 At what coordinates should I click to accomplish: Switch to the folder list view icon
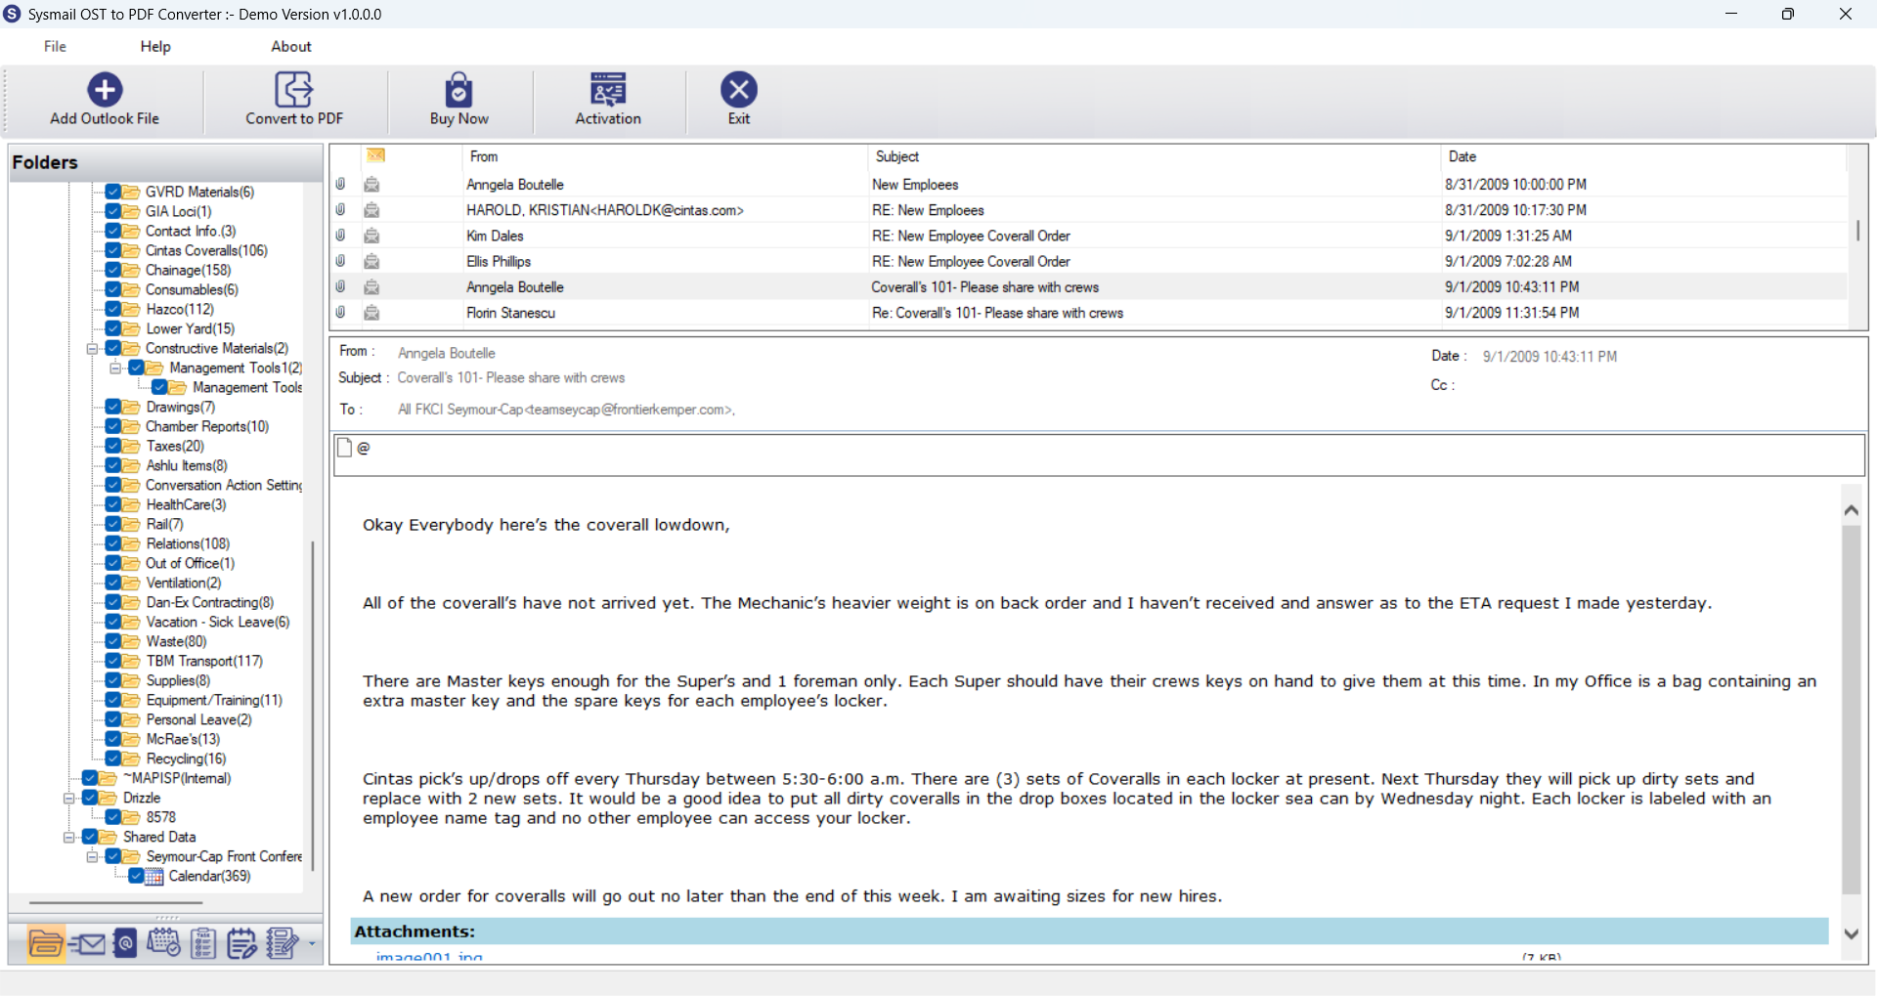46,943
